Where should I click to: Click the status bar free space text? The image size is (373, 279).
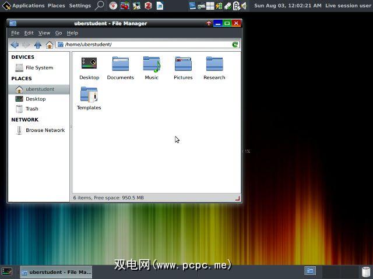[x=108, y=198]
